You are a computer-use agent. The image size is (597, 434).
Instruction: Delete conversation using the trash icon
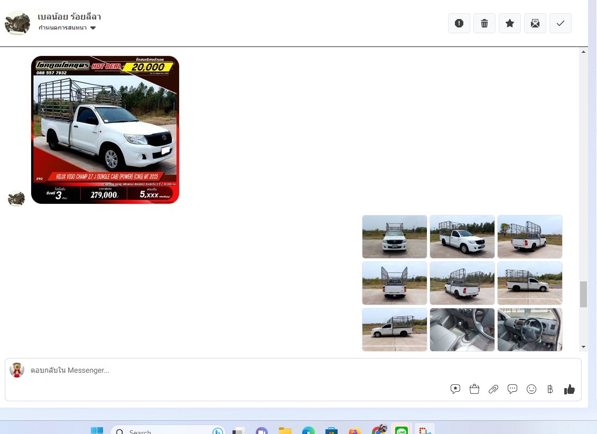[484, 23]
